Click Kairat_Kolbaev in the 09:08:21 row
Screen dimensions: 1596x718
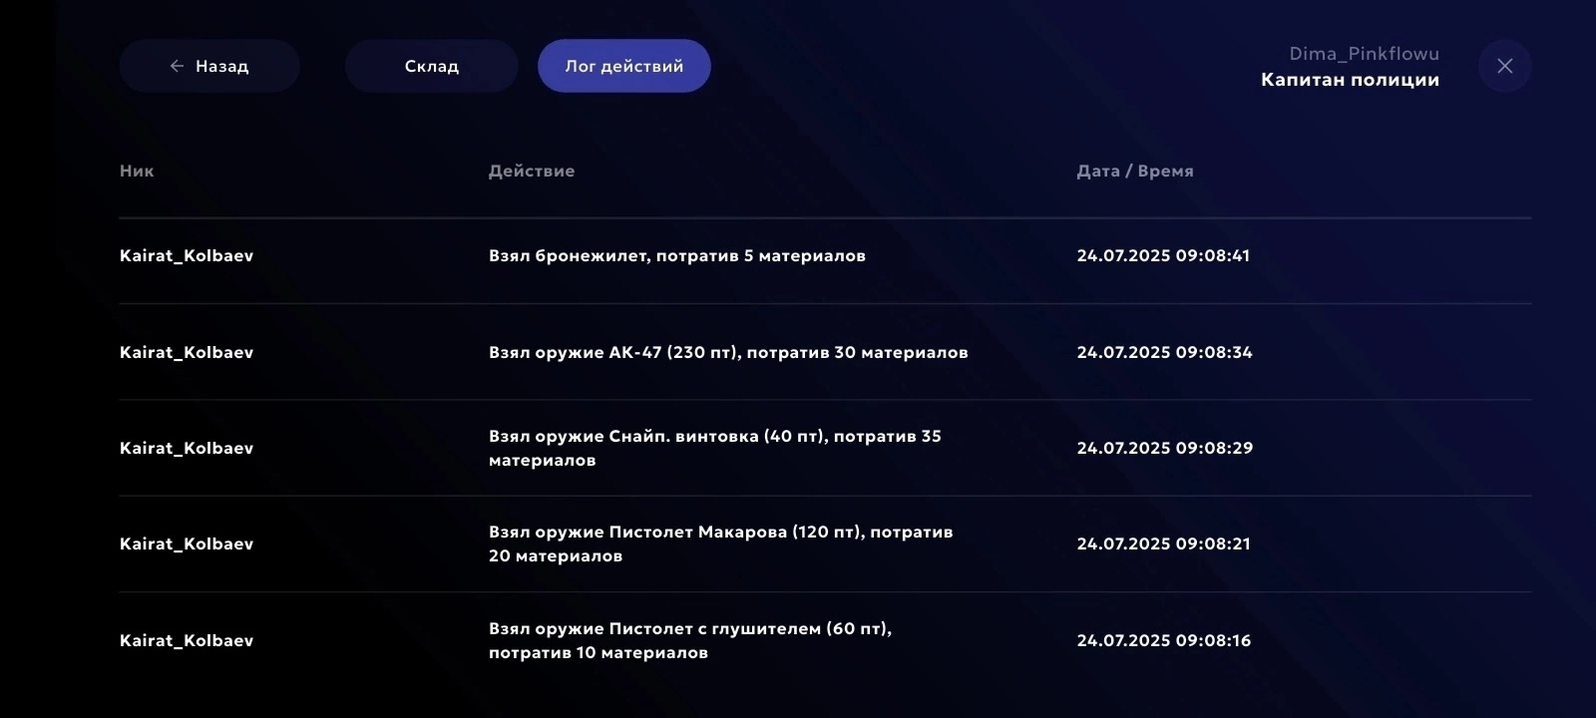pos(187,543)
